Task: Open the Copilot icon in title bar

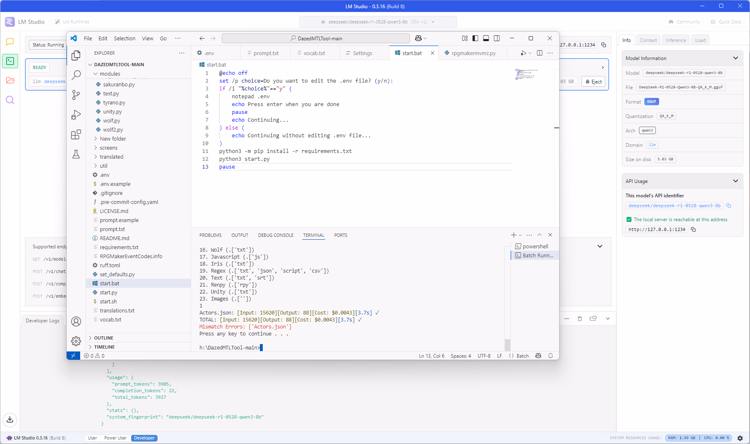Action: pyautogui.click(x=418, y=38)
